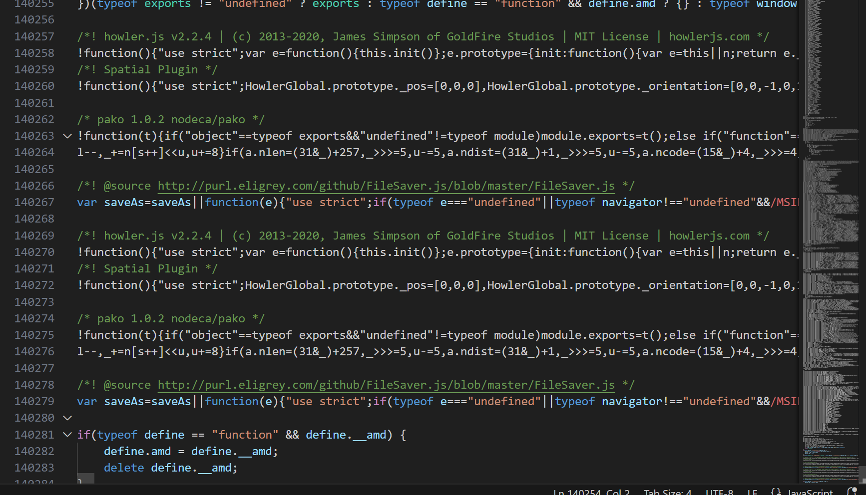Click the typeof keyword on line 140281
The height and width of the screenshot is (495, 866).
[x=117, y=435]
